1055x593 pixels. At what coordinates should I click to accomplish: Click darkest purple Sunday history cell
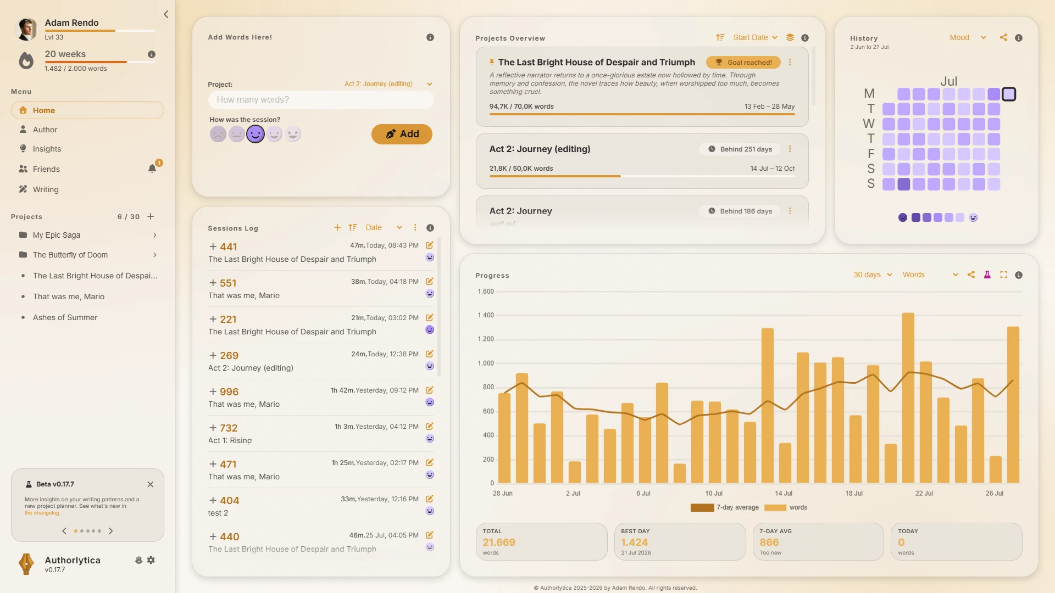tap(904, 184)
